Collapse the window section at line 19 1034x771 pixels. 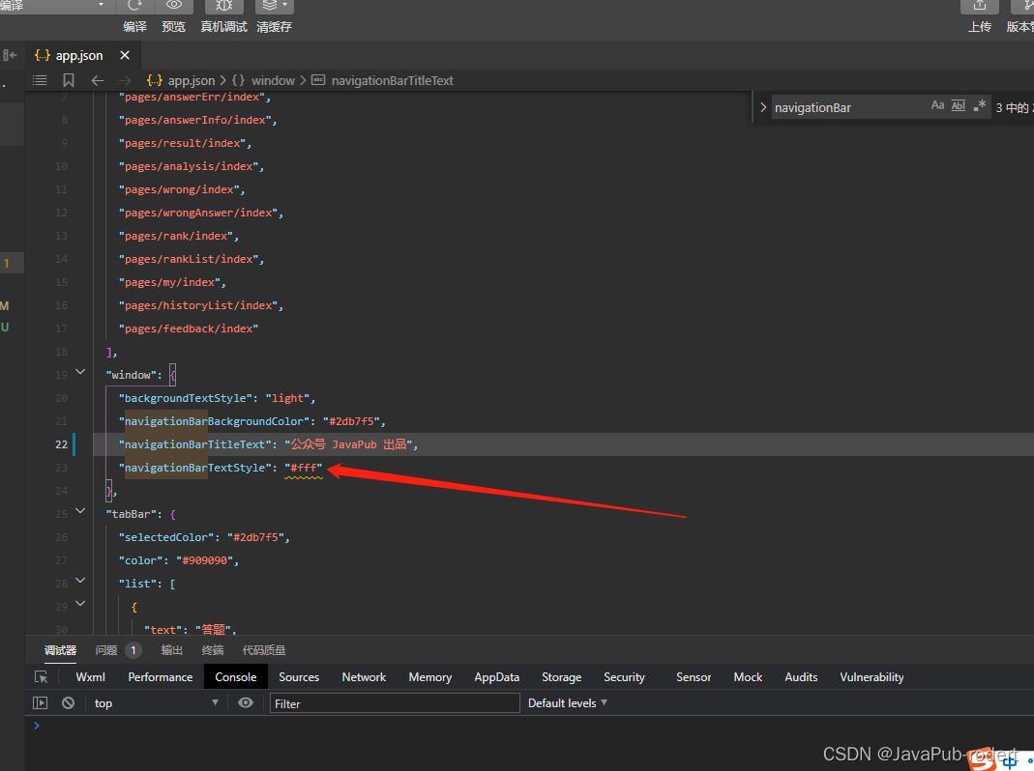point(80,371)
